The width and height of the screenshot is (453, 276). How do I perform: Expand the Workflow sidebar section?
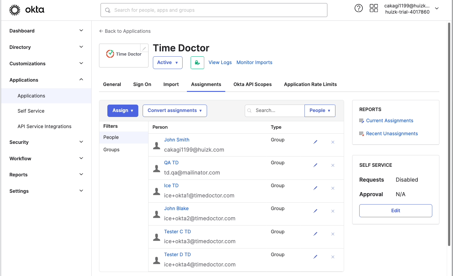pyautogui.click(x=46, y=158)
